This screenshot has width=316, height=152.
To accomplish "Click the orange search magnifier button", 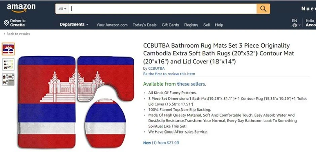I will pyautogui.click(x=263, y=9).
